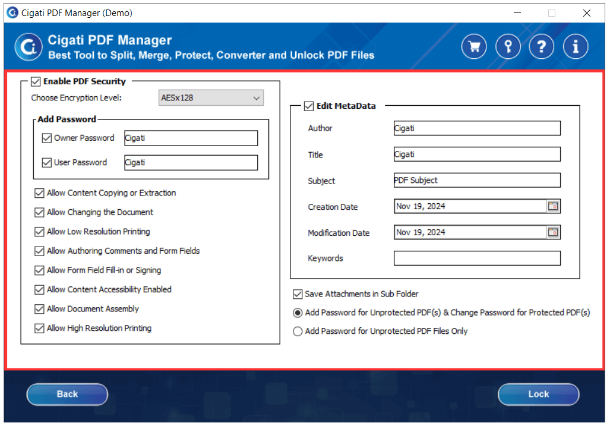Focus the Owner Password text field
Viewport: 610px width, 426px height.
191,138
